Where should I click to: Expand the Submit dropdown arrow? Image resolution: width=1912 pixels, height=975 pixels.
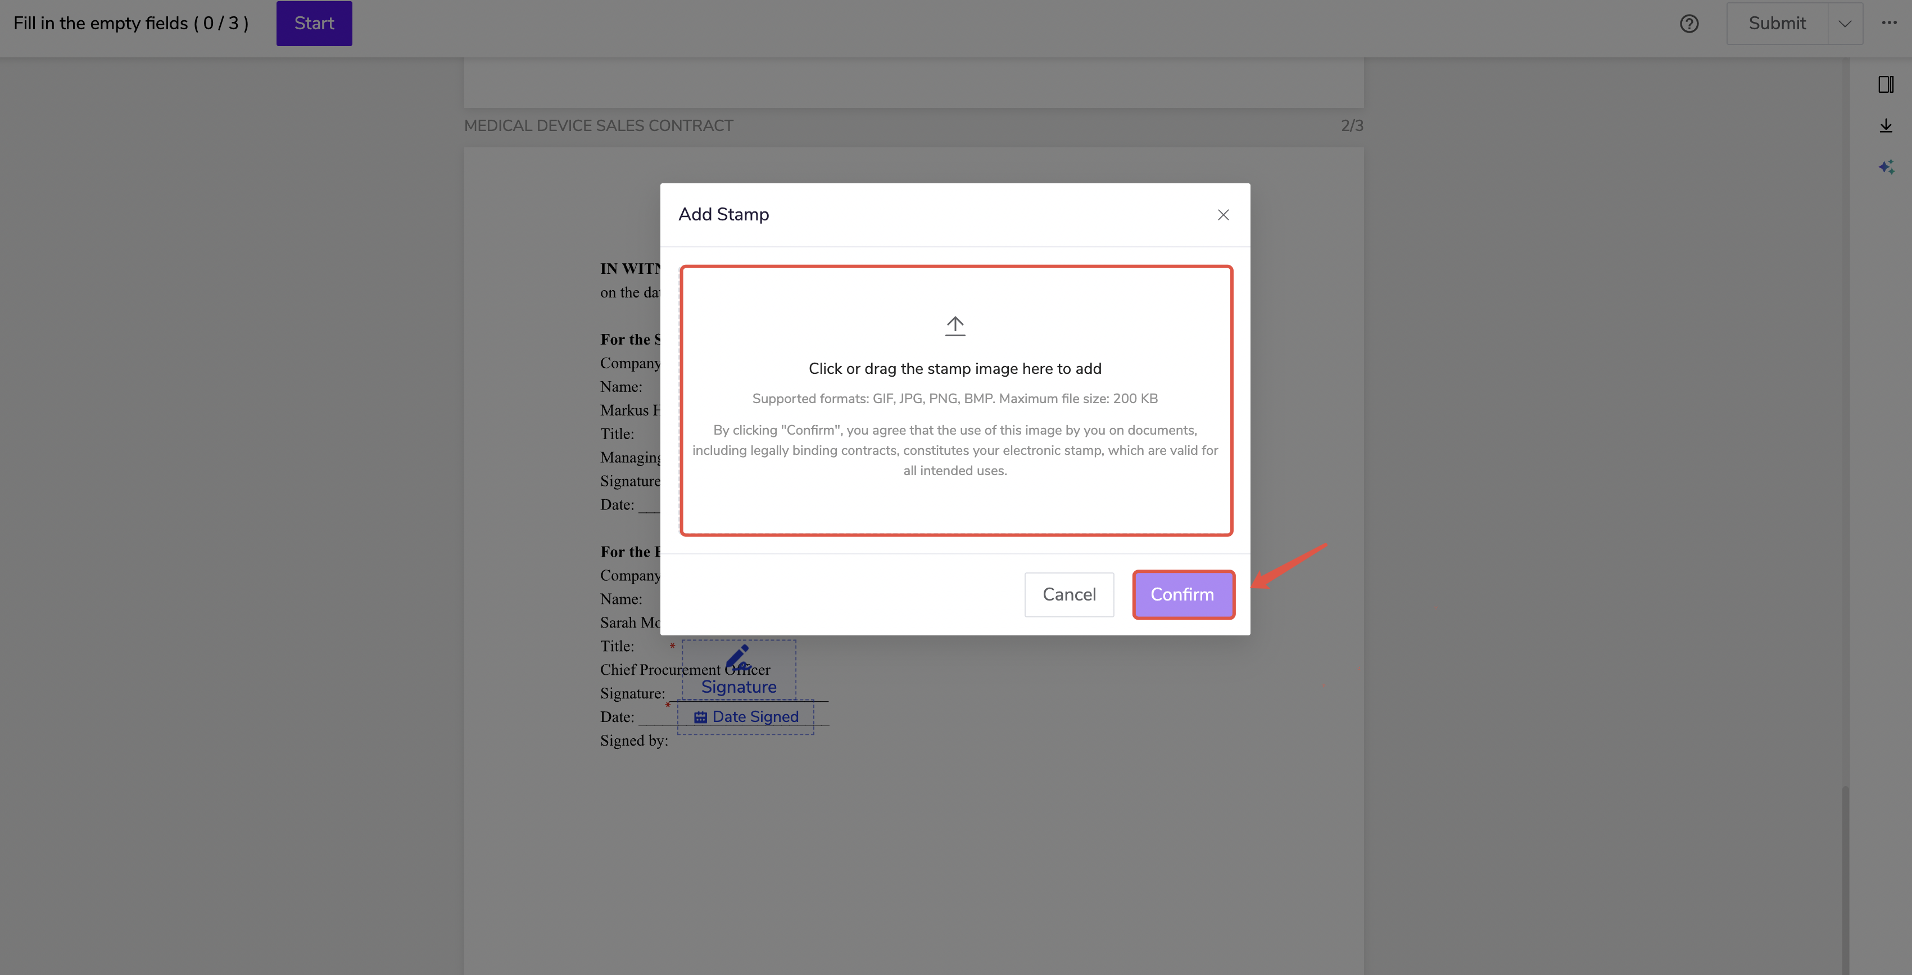(x=1845, y=24)
